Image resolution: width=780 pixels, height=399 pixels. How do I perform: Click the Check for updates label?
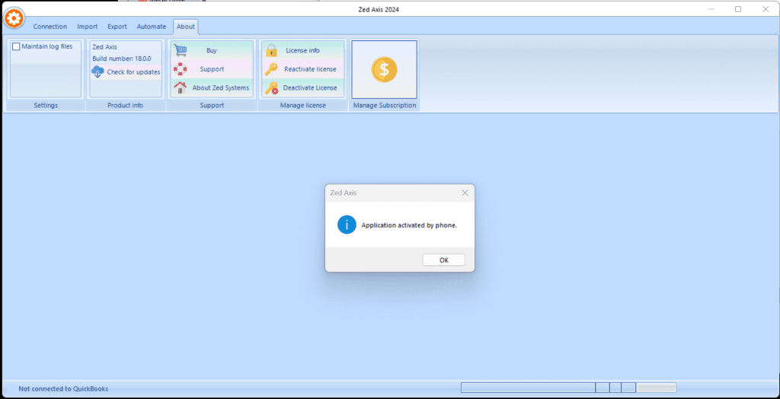click(133, 72)
